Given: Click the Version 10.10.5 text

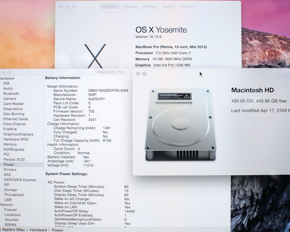Looking at the screenshot, I should (x=148, y=37).
